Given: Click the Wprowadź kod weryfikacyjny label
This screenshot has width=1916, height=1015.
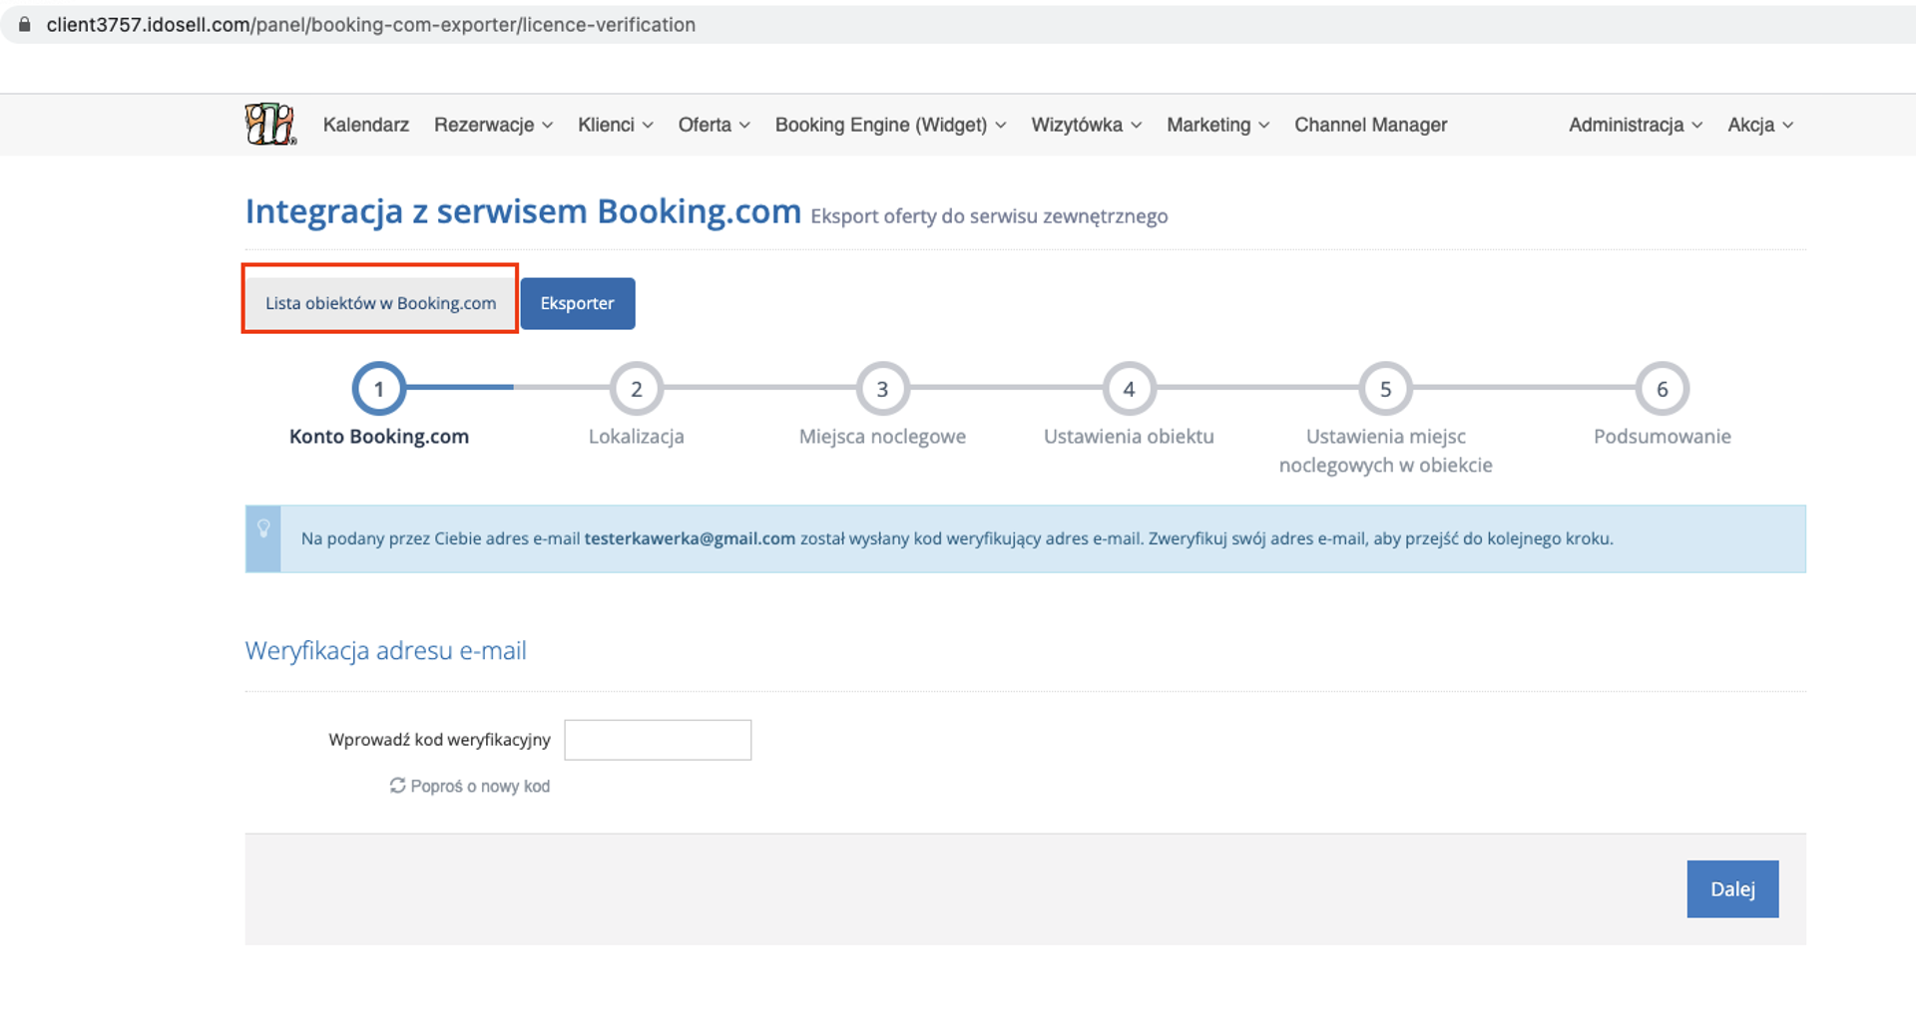Looking at the screenshot, I should click(x=440, y=740).
